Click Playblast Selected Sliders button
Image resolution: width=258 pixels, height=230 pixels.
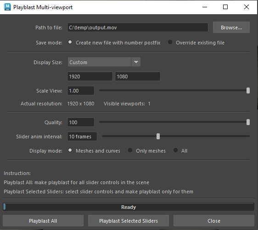pyautogui.click(x=129, y=221)
